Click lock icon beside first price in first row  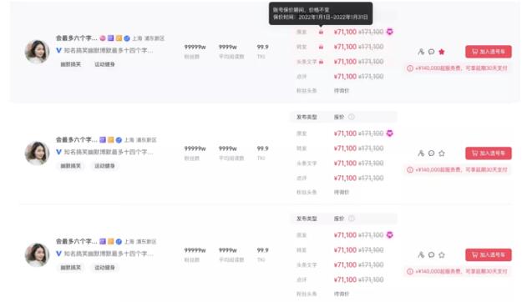coord(321,32)
